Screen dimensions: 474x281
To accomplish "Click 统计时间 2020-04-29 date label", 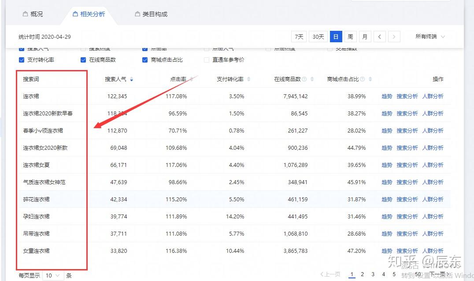I will point(45,37).
